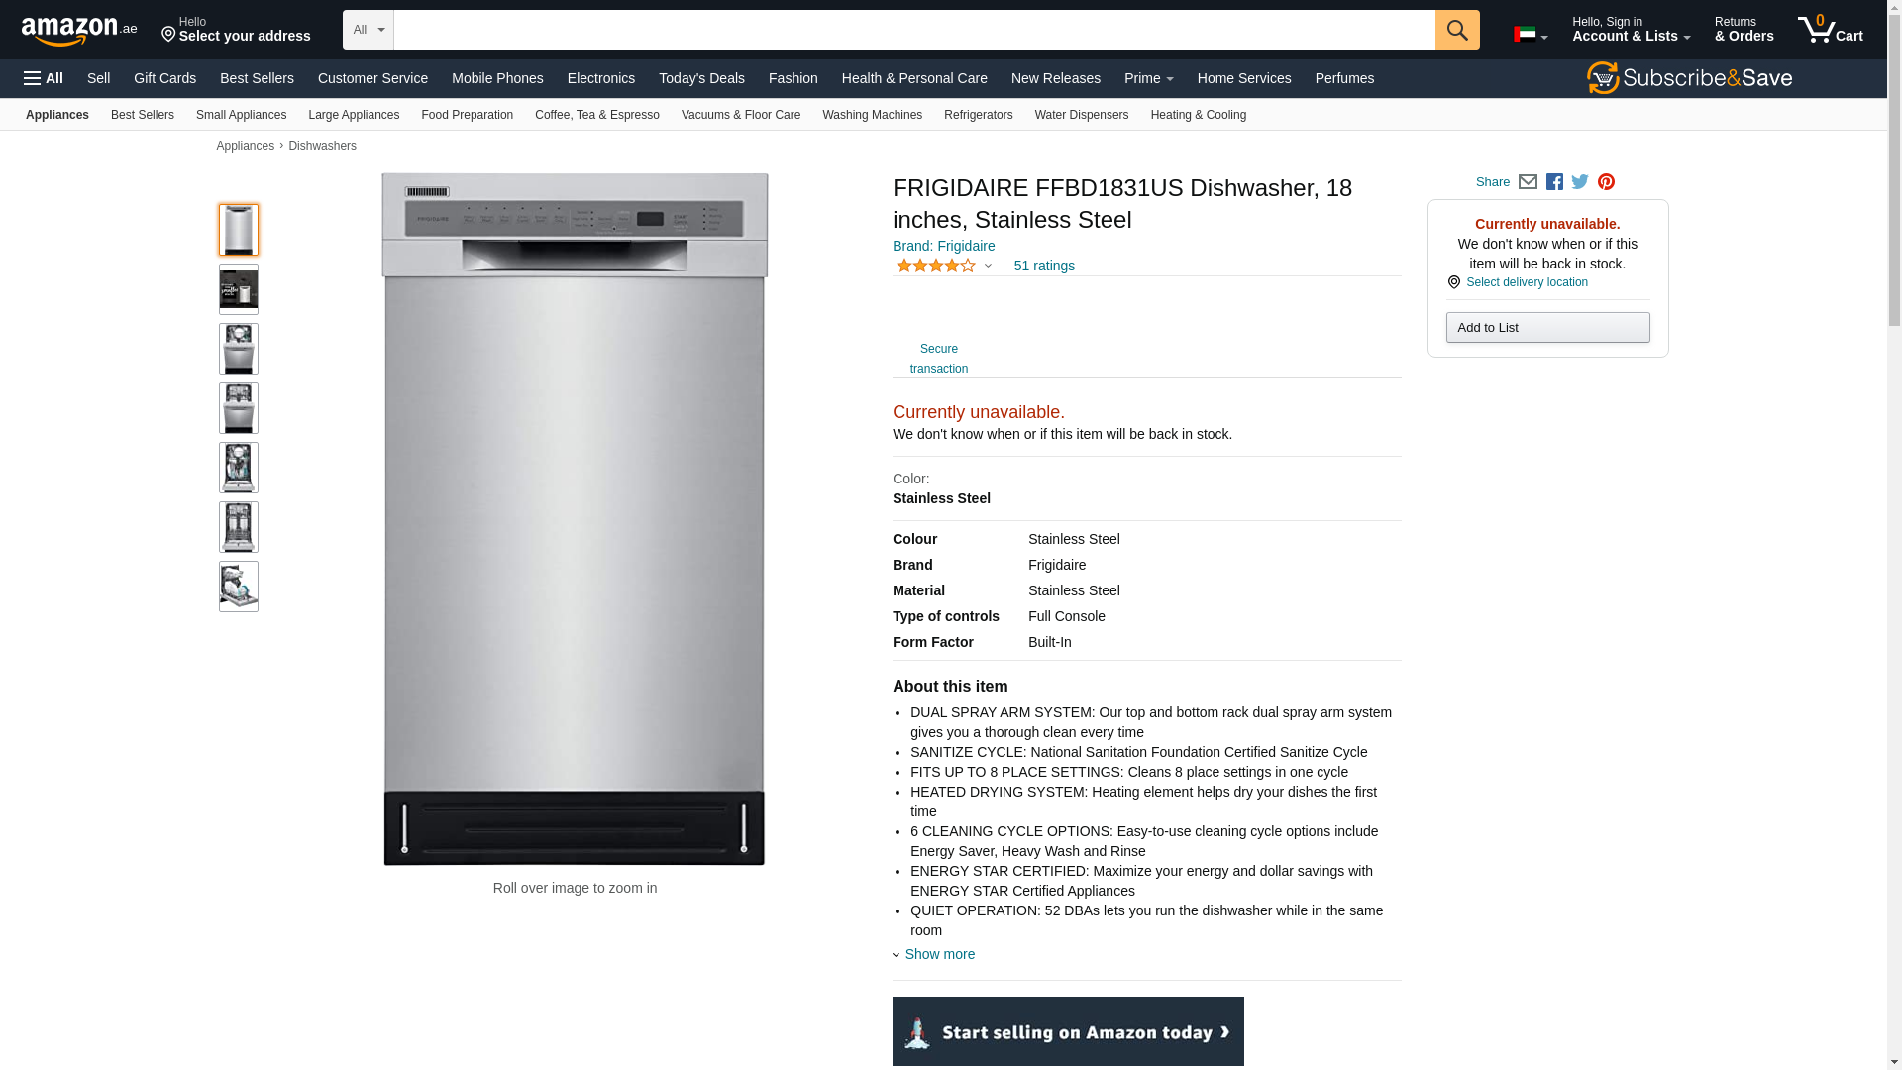Share product on Pinterest icon

click(1606, 182)
